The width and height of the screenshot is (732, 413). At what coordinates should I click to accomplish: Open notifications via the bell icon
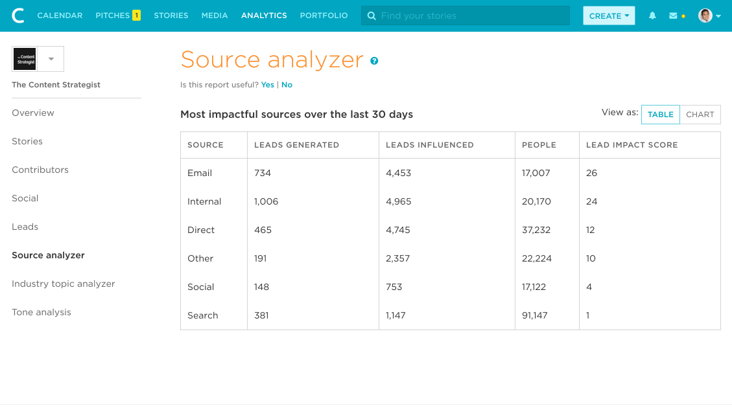coord(652,15)
